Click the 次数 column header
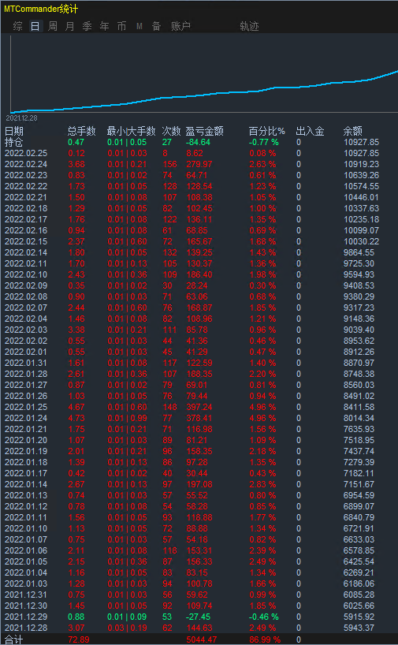Viewport: 398px width, 645px height. [x=171, y=131]
